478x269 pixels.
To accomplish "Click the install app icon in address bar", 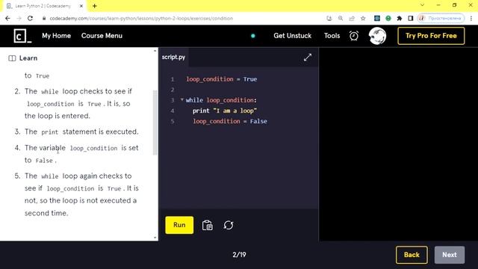I will coord(329,18).
